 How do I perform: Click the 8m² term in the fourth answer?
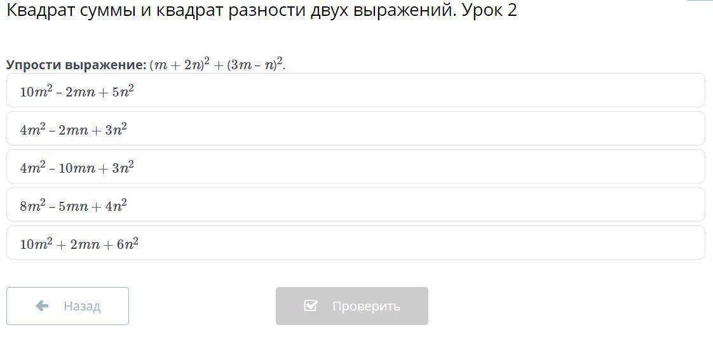click(32, 206)
